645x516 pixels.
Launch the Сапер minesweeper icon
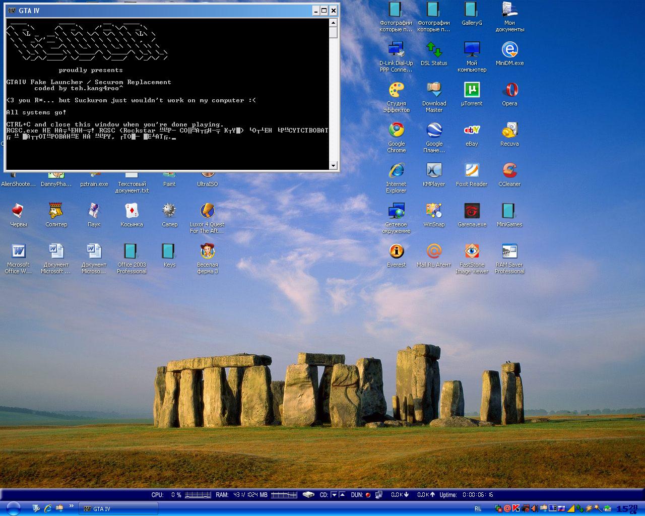[x=169, y=215]
